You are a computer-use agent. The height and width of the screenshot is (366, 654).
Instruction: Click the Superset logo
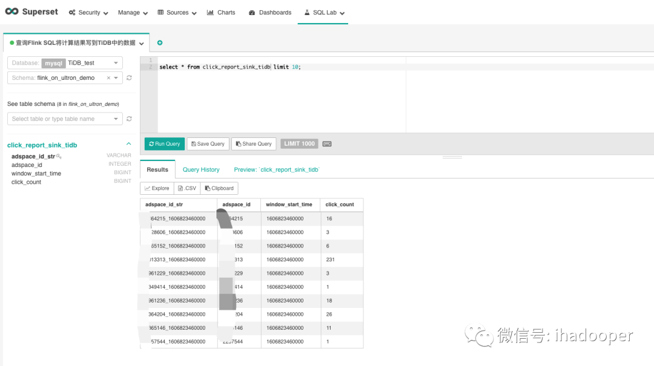tap(31, 11)
